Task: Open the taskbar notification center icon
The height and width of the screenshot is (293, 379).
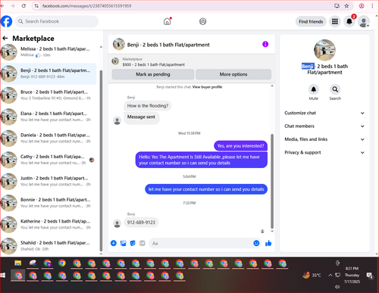Action: [x=370, y=276]
